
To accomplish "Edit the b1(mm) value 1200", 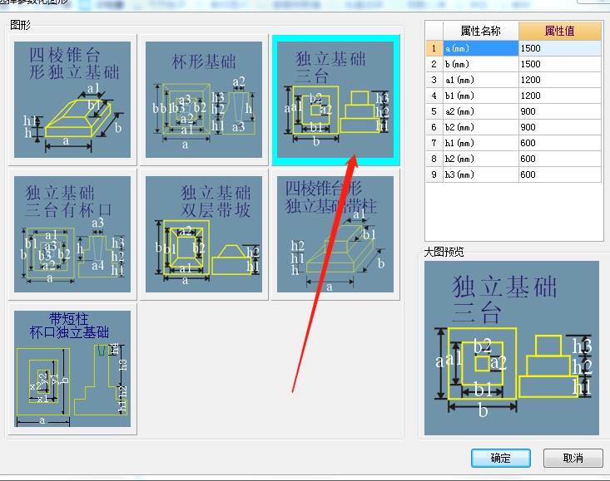I will [x=560, y=96].
